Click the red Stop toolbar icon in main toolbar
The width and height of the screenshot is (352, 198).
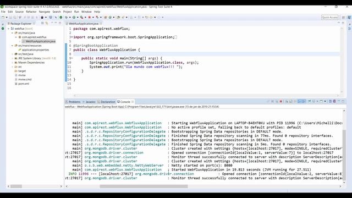(89, 17)
